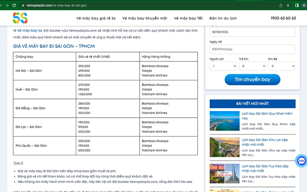Go forward with browser arrow

point(7,5)
